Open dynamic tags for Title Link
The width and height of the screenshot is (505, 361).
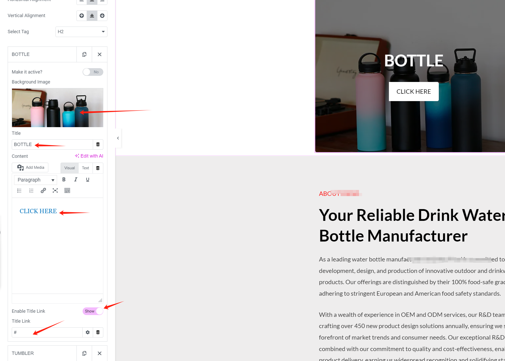coord(98,332)
